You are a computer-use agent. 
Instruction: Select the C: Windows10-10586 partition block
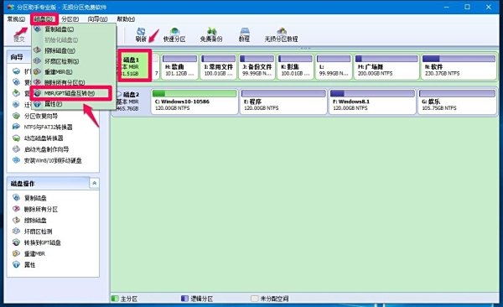click(x=194, y=101)
